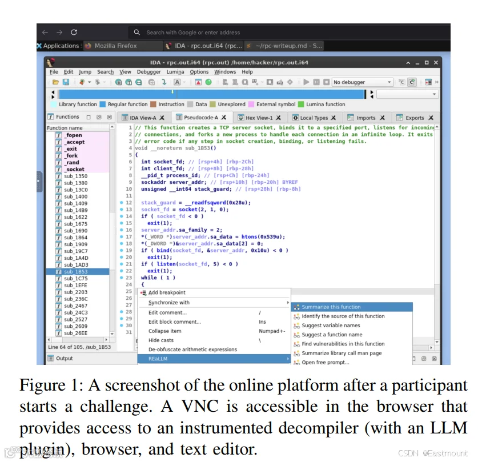478x462 pixels.
Task: Click the browser back arrow
Action: point(45,33)
